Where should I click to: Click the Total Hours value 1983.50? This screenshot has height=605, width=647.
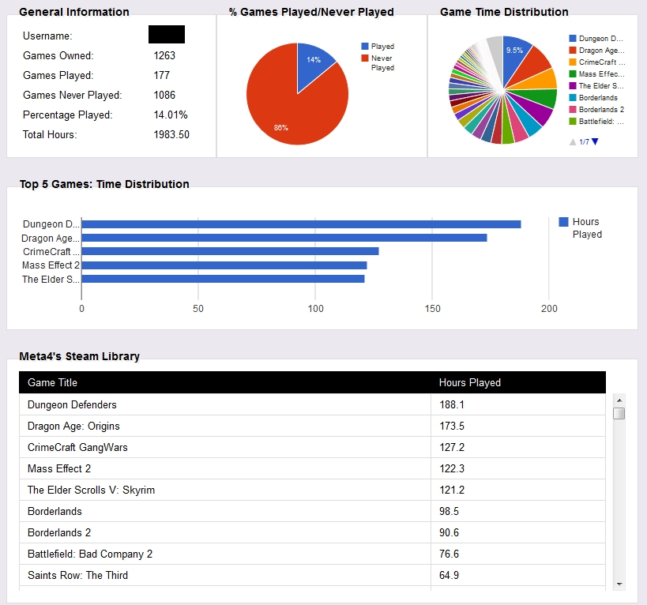[x=171, y=135]
